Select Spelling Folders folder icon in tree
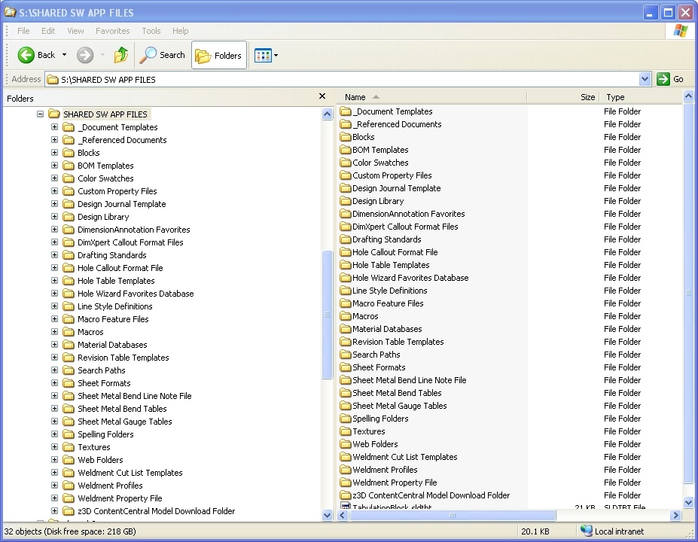698x542 pixels. 68,434
